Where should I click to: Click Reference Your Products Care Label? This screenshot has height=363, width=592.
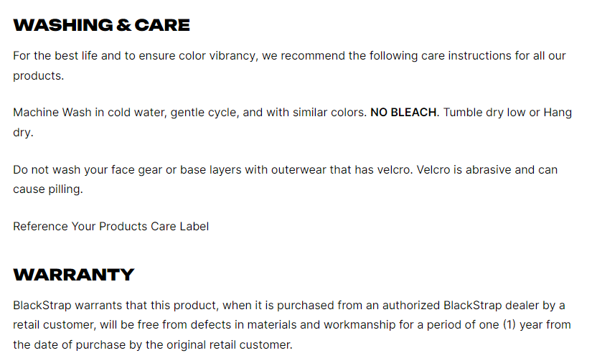click(111, 227)
